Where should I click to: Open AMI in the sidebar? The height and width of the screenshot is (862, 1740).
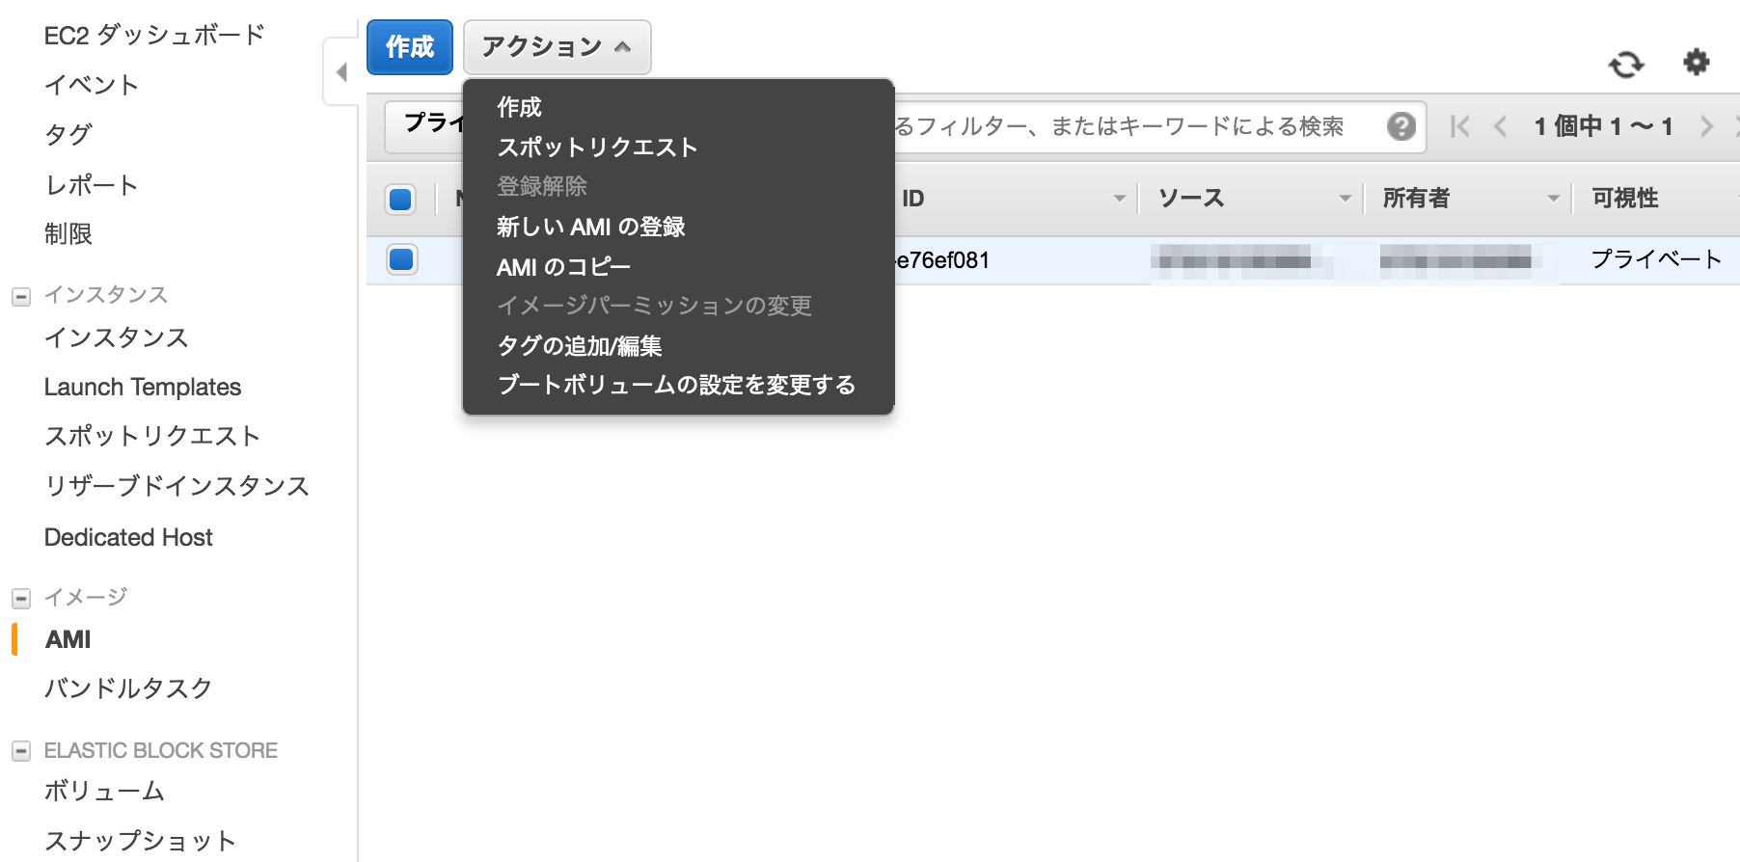coord(68,639)
